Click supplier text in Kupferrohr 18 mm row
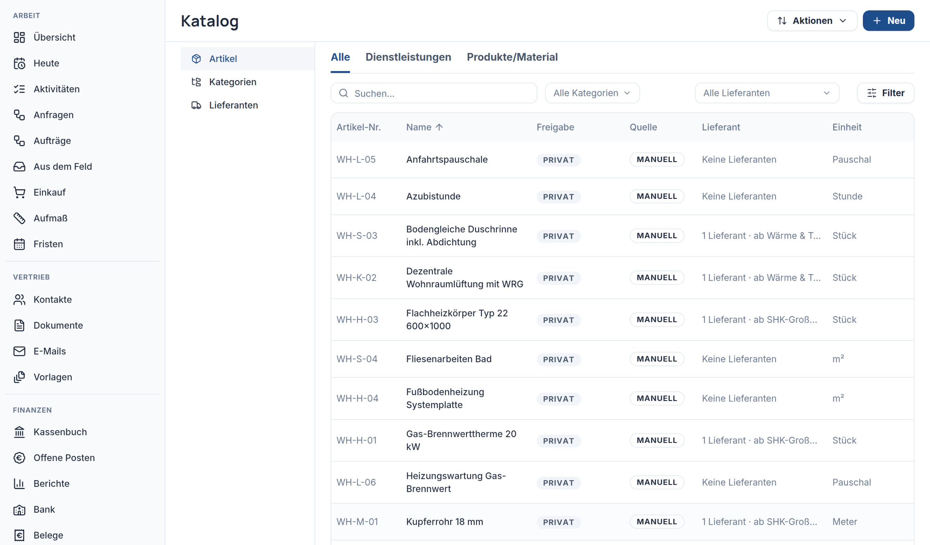 759,522
